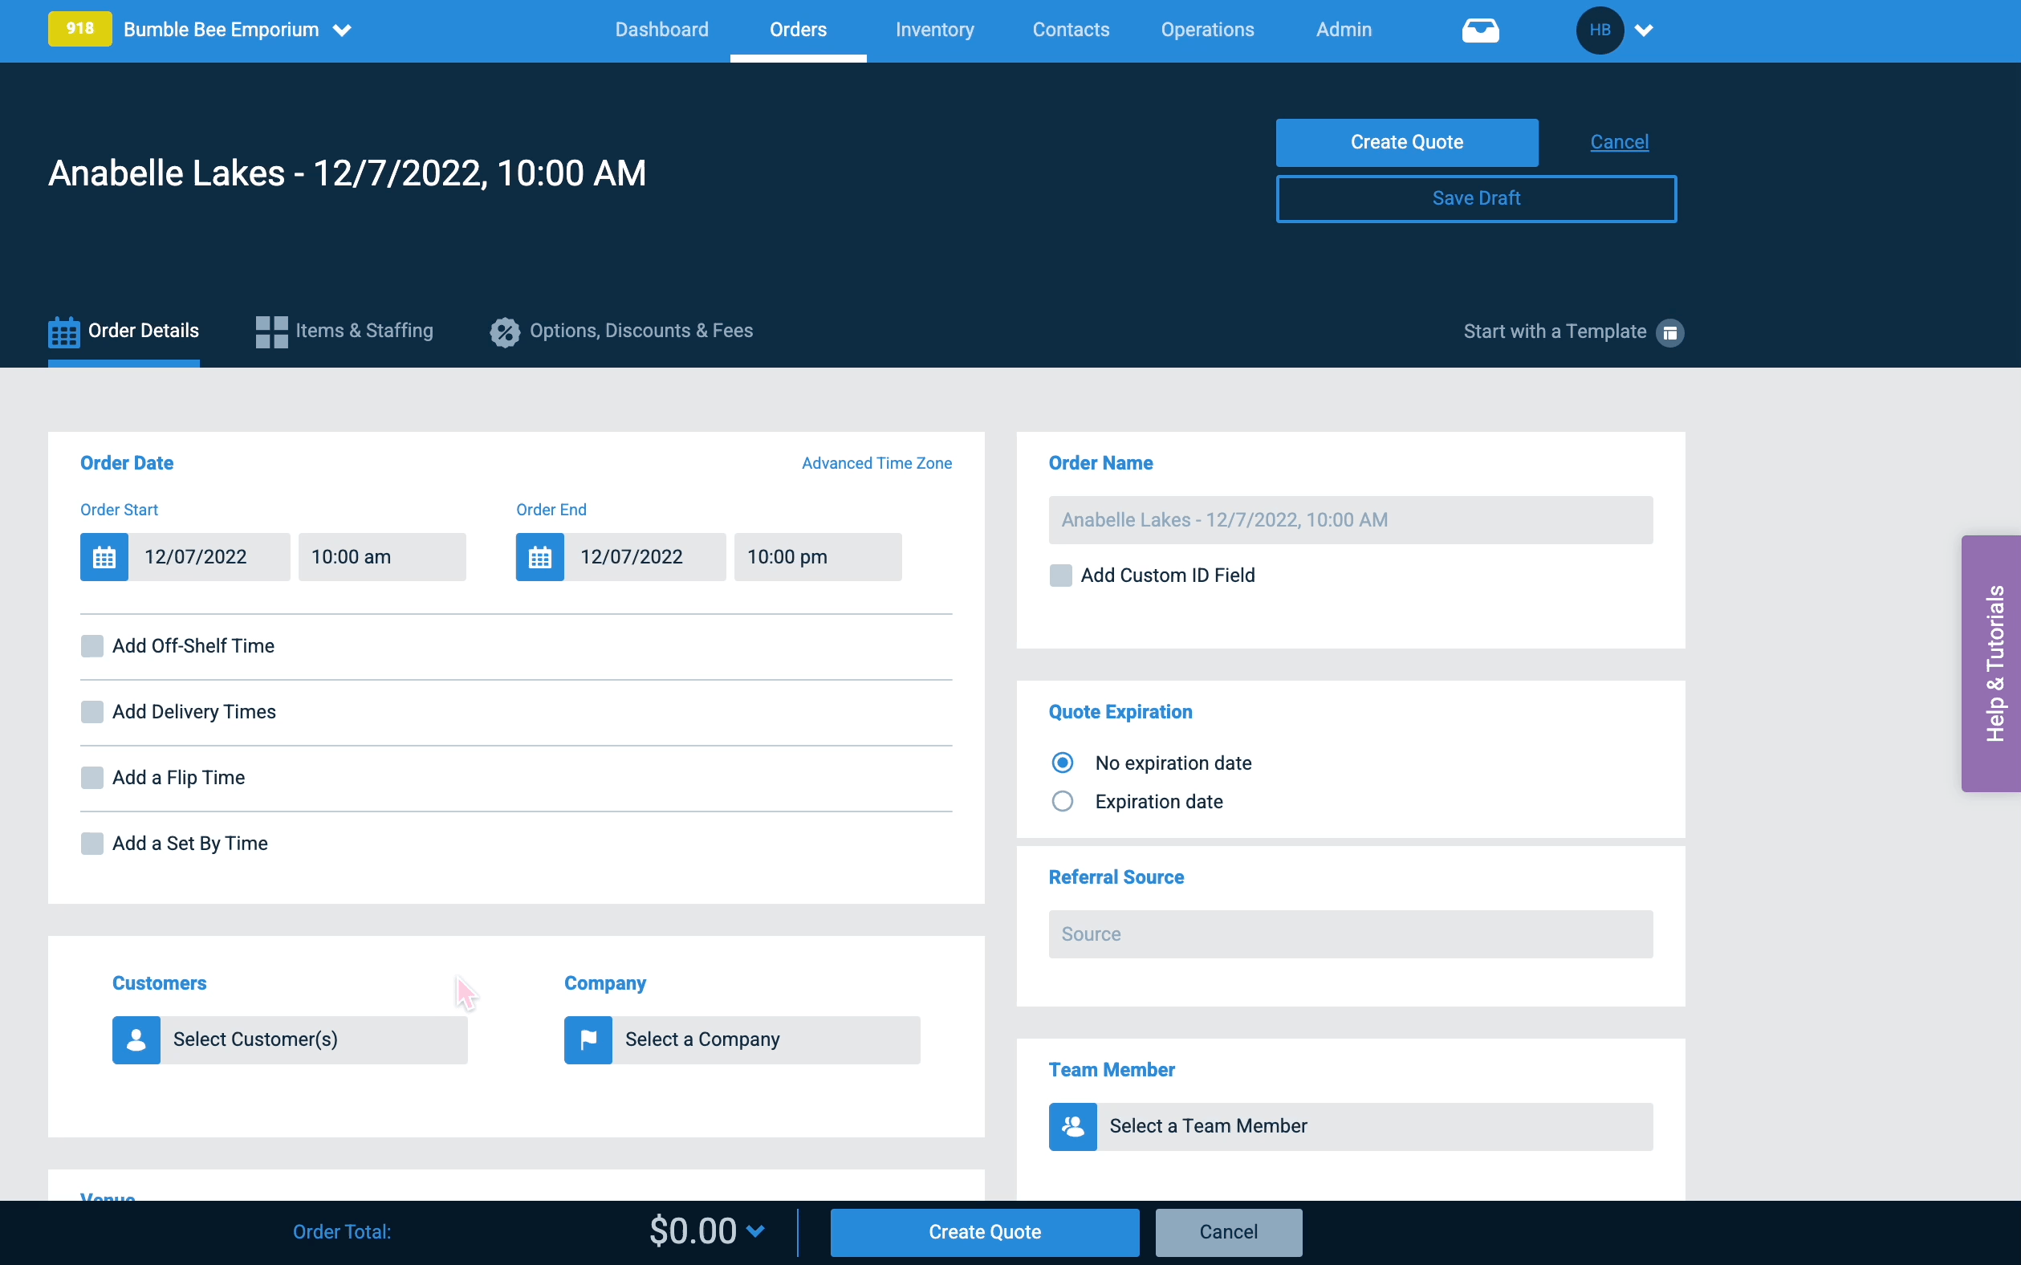Screen dimensions: 2021x1265
Task: Click the Options, Discounts & Fees percent icon
Action: tap(504, 332)
